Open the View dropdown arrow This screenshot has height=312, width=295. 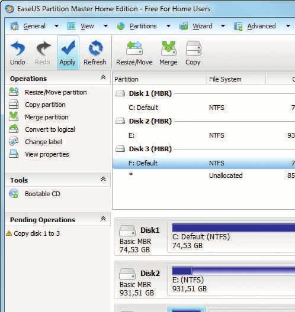coord(106,26)
